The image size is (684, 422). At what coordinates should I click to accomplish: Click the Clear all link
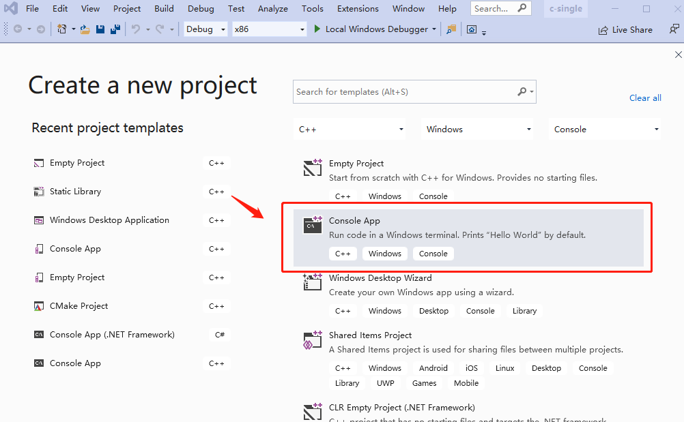644,97
